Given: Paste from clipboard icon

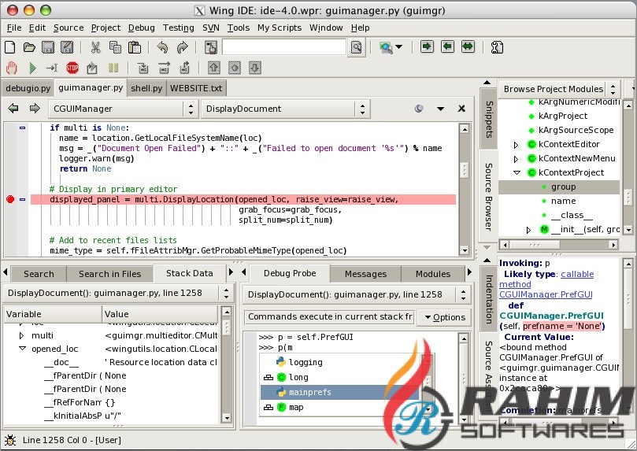Looking at the screenshot, I should 135,47.
